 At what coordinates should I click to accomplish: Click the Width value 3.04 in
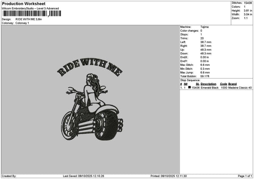[248, 14]
